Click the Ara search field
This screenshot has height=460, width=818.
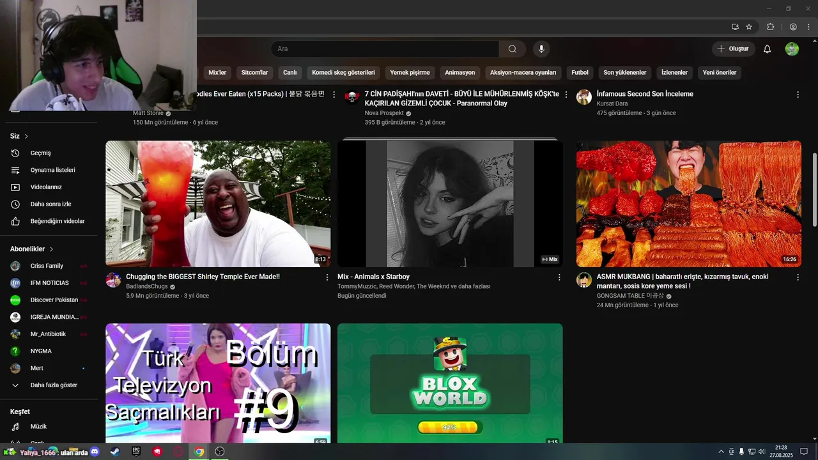(385, 49)
